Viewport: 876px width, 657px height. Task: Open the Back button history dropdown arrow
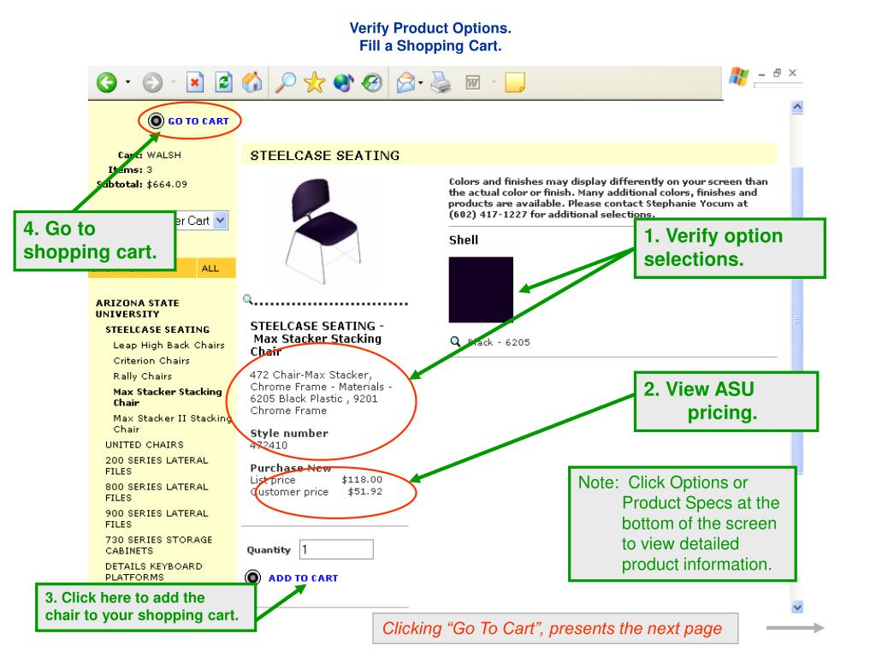pos(128,83)
